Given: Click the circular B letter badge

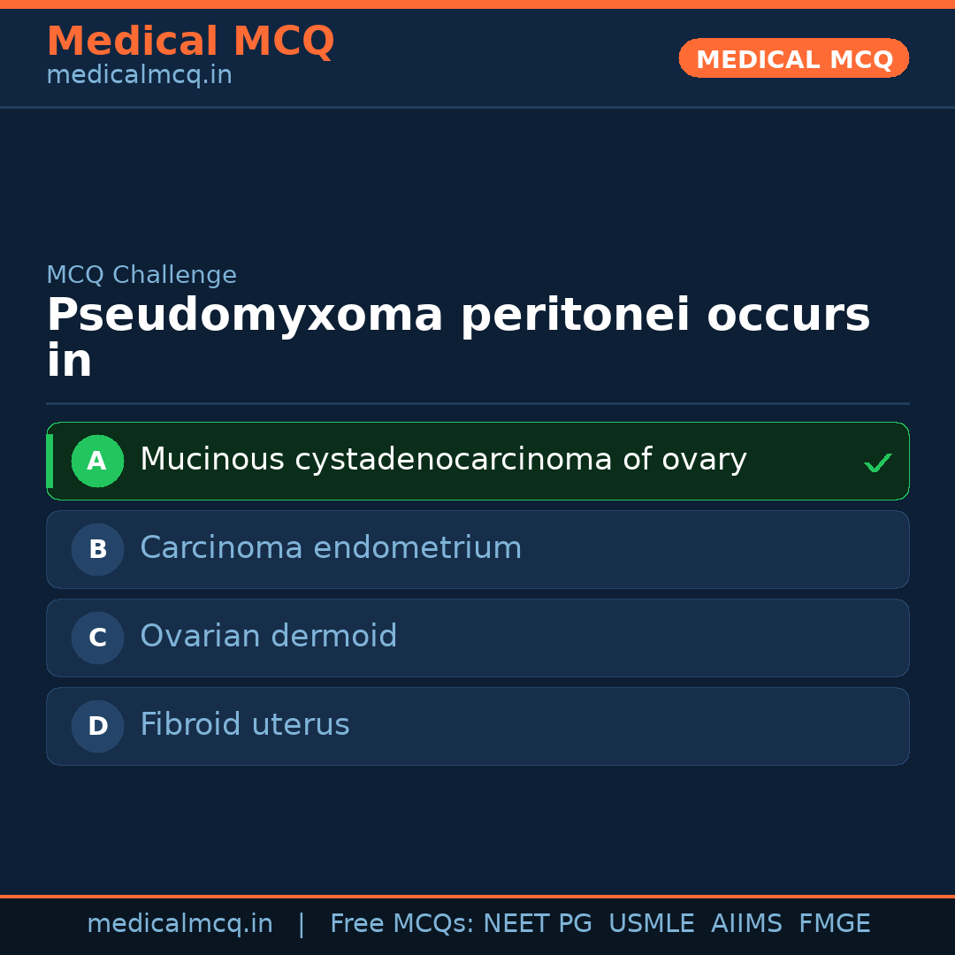Looking at the screenshot, I should pyautogui.click(x=97, y=549).
